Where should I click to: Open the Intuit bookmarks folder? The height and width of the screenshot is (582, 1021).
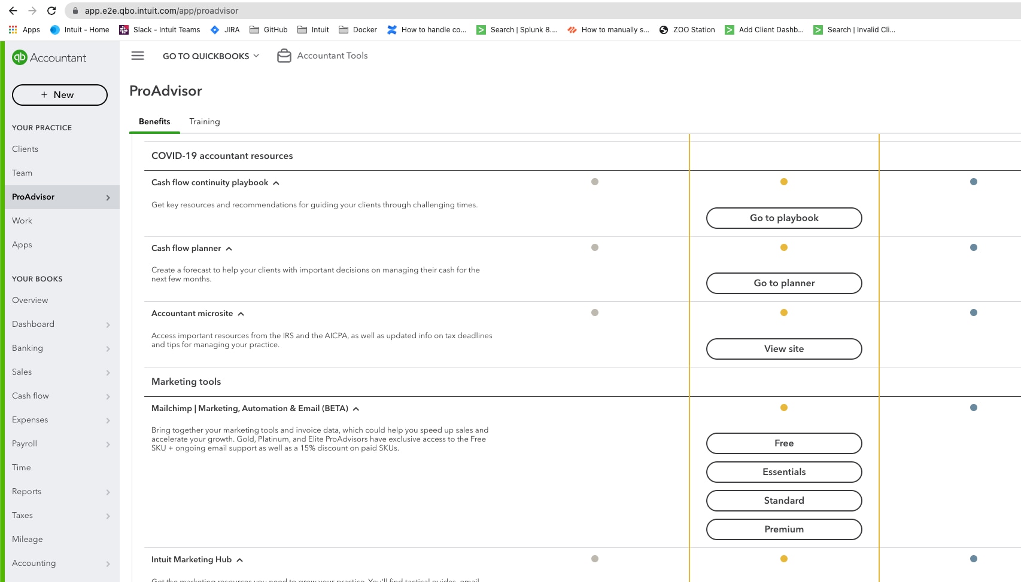point(313,29)
